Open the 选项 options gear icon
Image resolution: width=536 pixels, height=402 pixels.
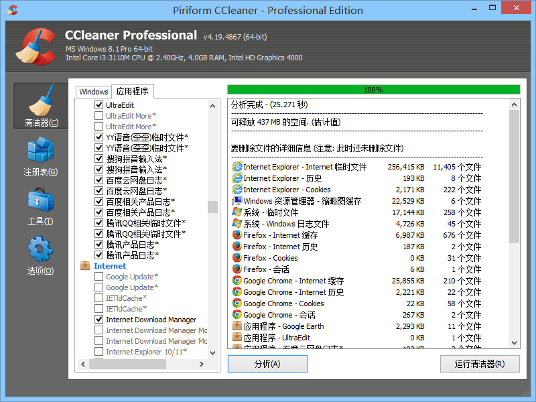click(41, 255)
